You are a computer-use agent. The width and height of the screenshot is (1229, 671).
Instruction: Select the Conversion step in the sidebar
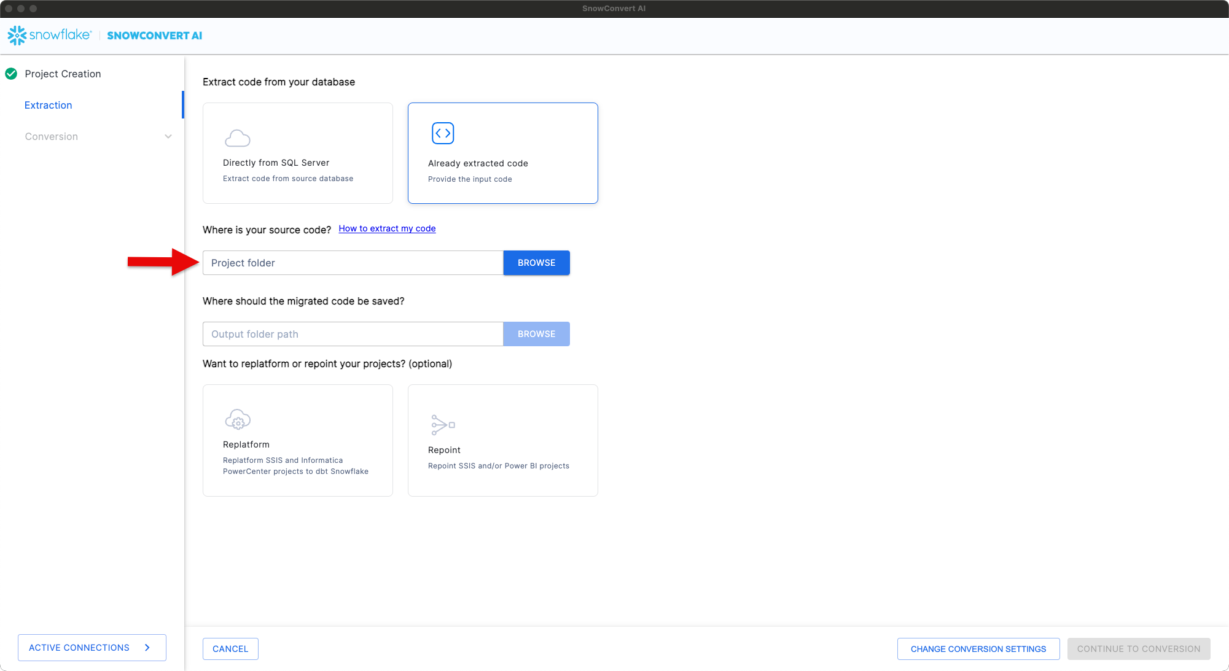52,136
